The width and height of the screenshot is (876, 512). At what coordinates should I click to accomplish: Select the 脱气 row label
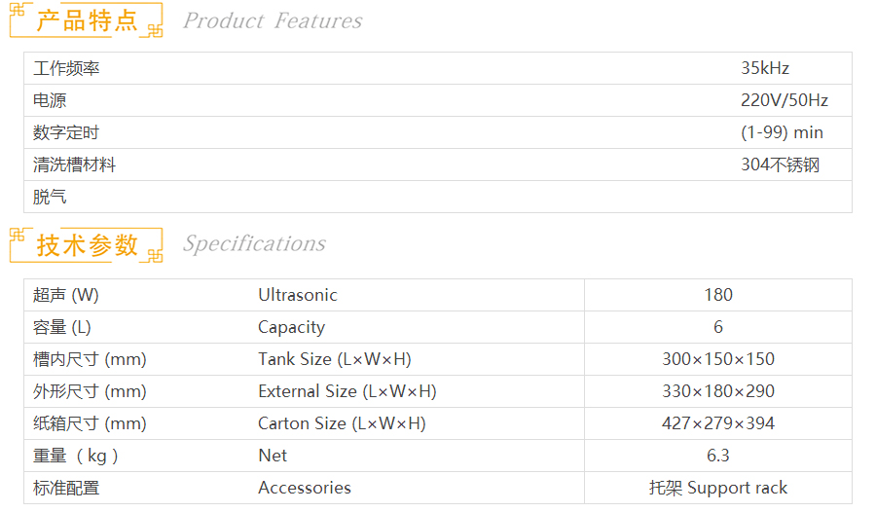tap(50, 197)
